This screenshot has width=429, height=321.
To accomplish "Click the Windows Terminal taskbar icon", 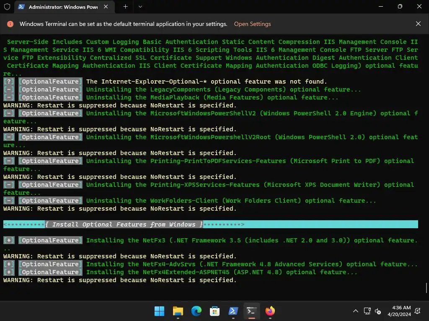I will [x=251, y=311].
